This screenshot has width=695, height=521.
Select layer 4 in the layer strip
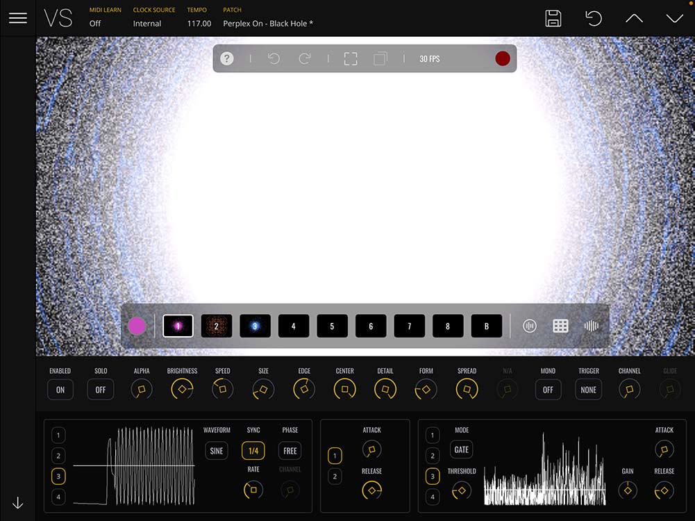(294, 326)
